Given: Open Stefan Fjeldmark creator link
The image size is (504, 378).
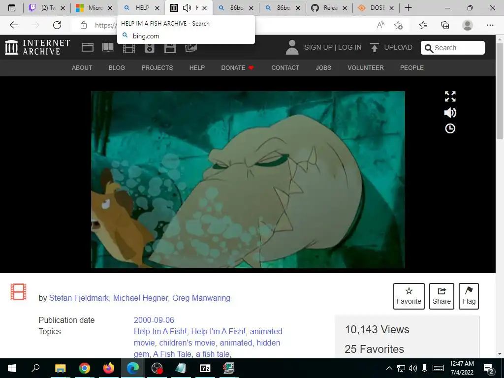Looking at the screenshot, I should [79, 298].
